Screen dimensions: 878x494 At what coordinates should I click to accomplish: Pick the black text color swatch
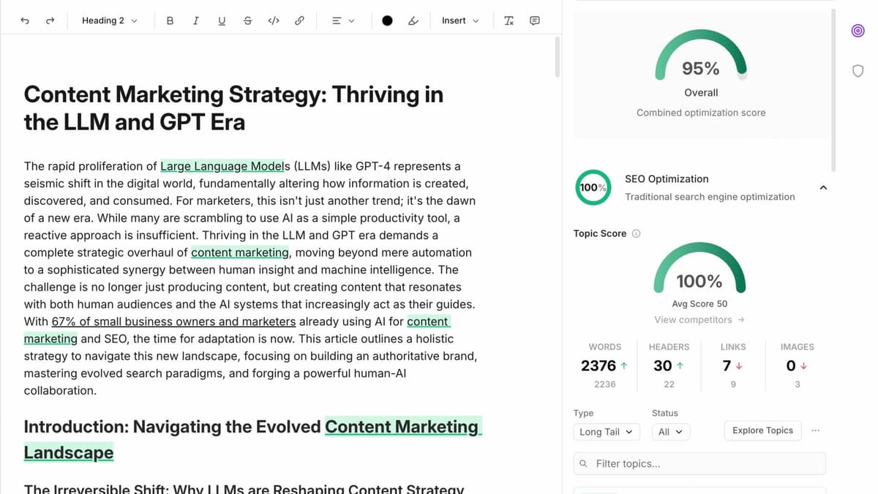pyautogui.click(x=387, y=20)
